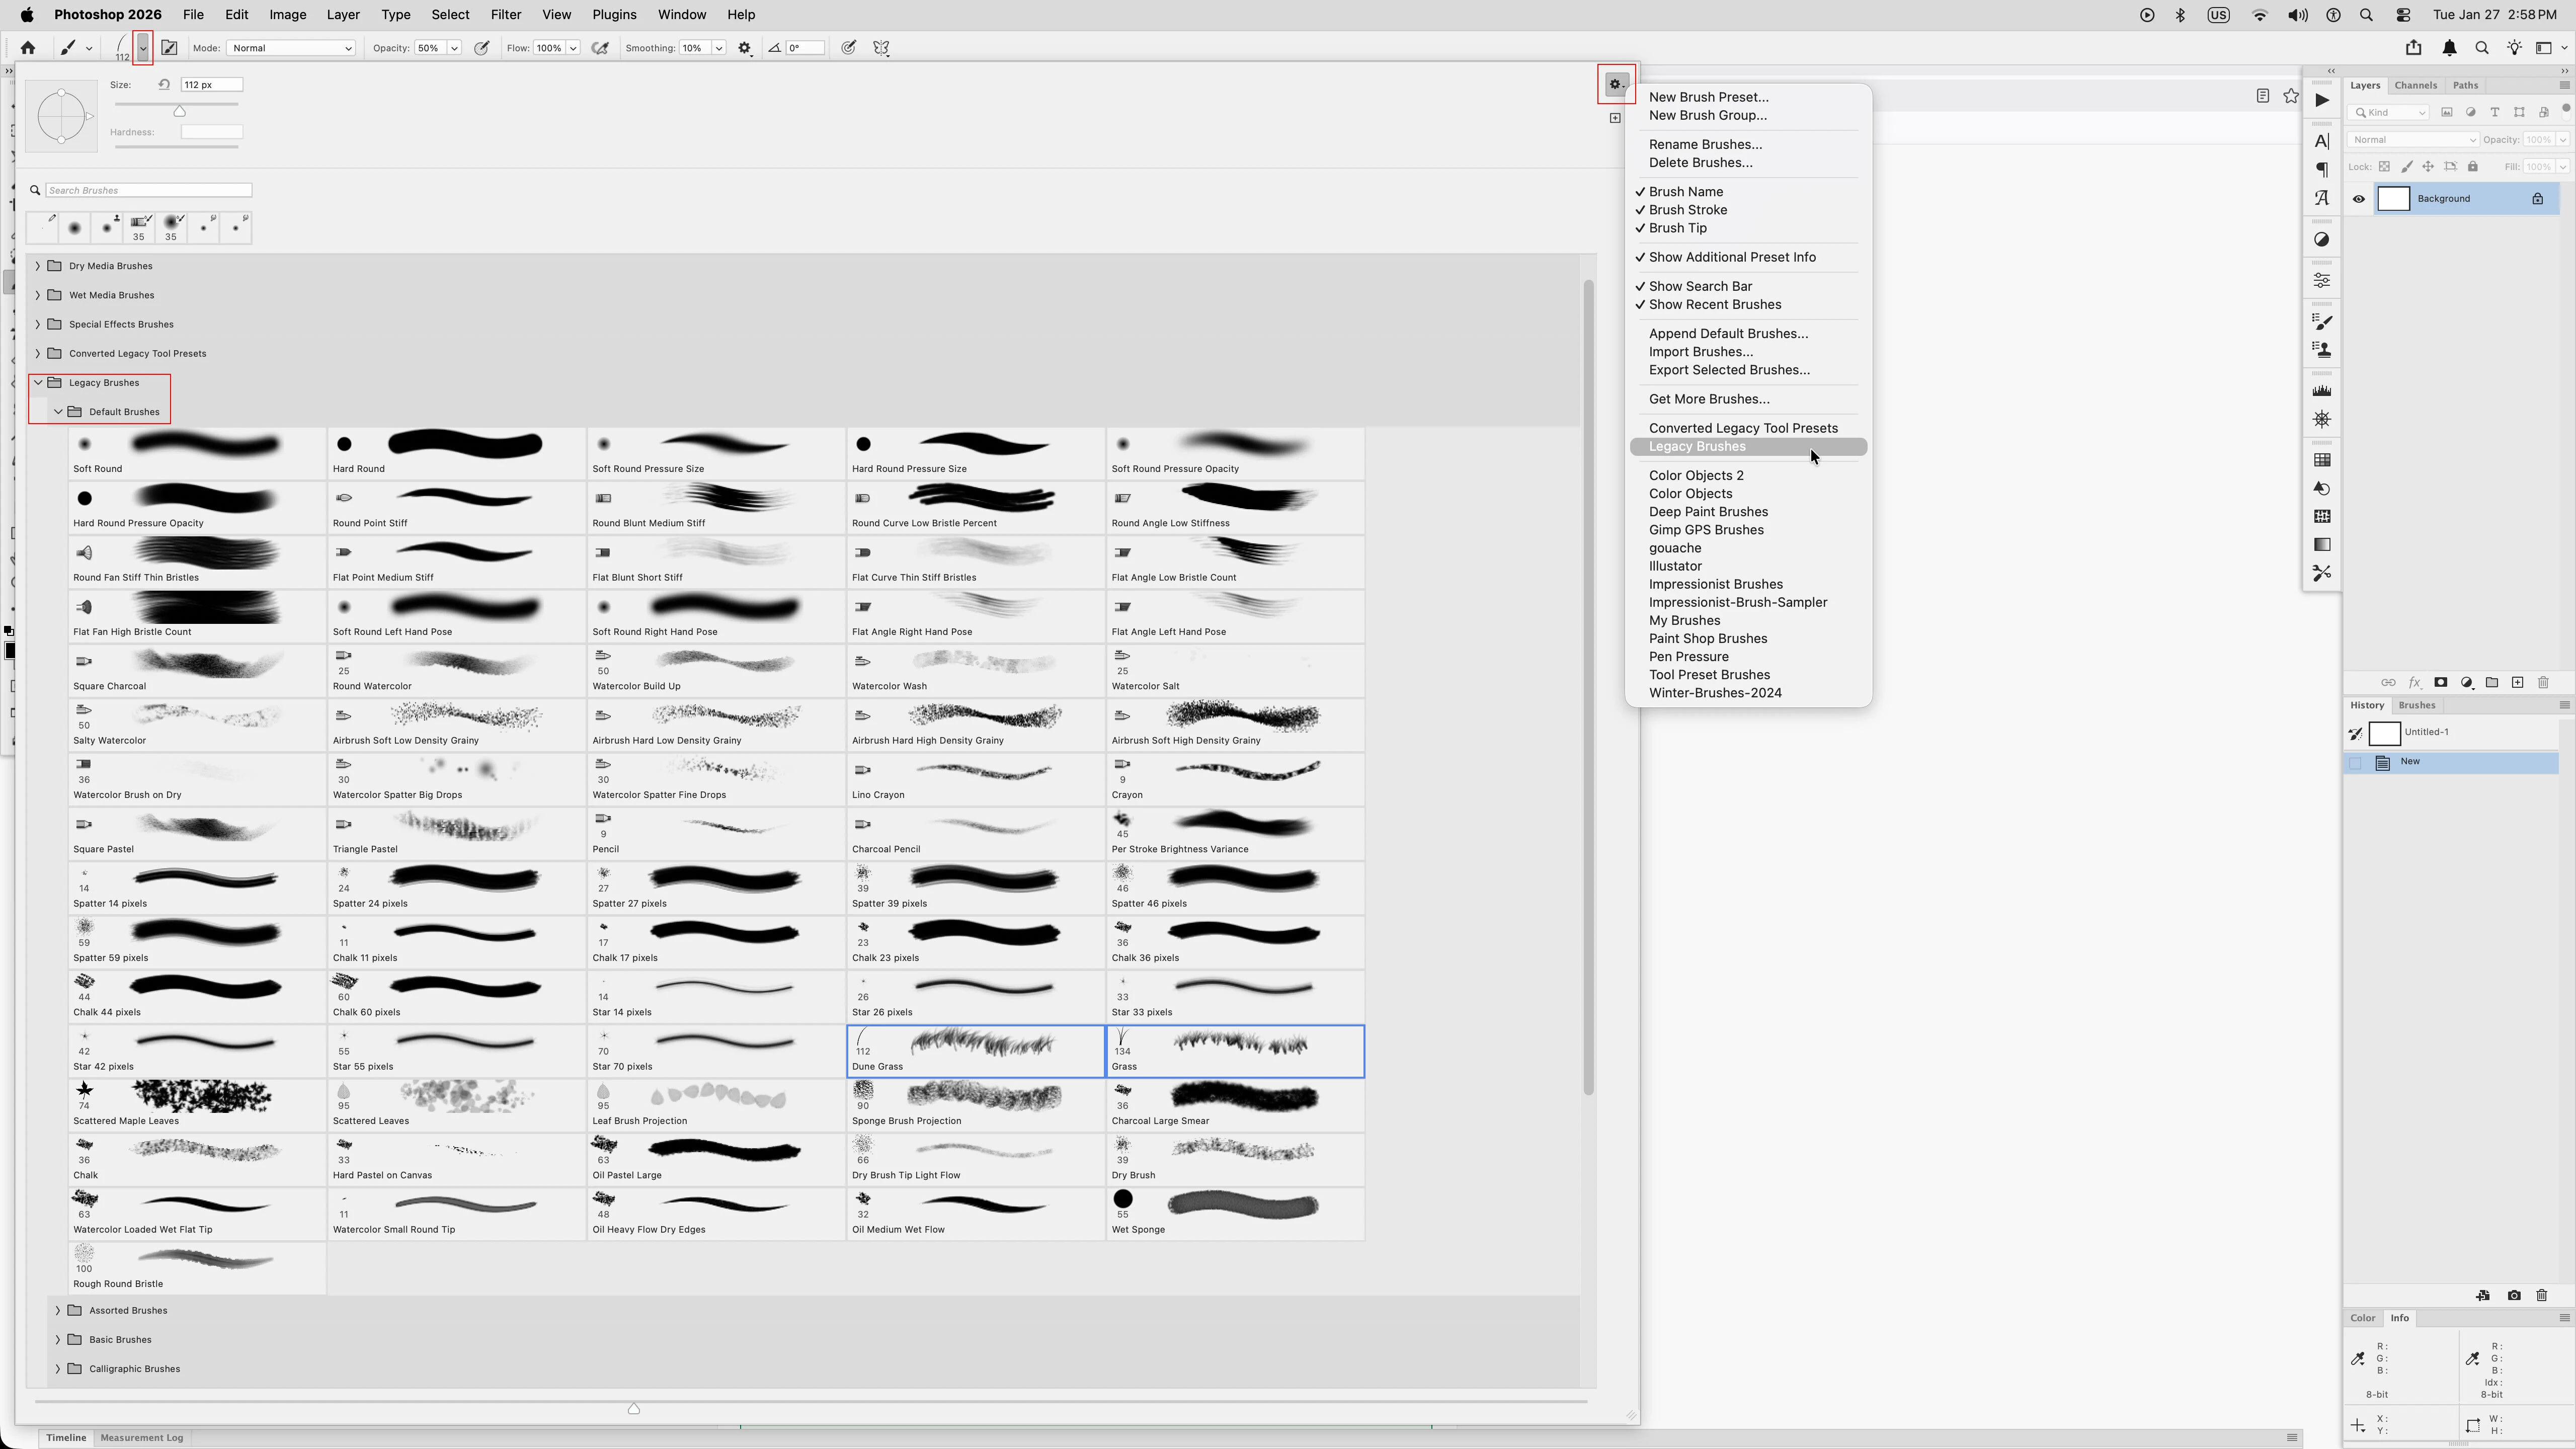Click the symmetry paint butterfly icon
Viewport: 2576px width, 1449px height.
click(x=881, y=48)
